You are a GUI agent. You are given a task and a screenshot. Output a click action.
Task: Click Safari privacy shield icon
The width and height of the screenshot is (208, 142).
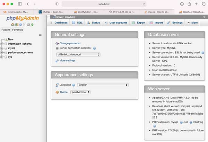57,4
